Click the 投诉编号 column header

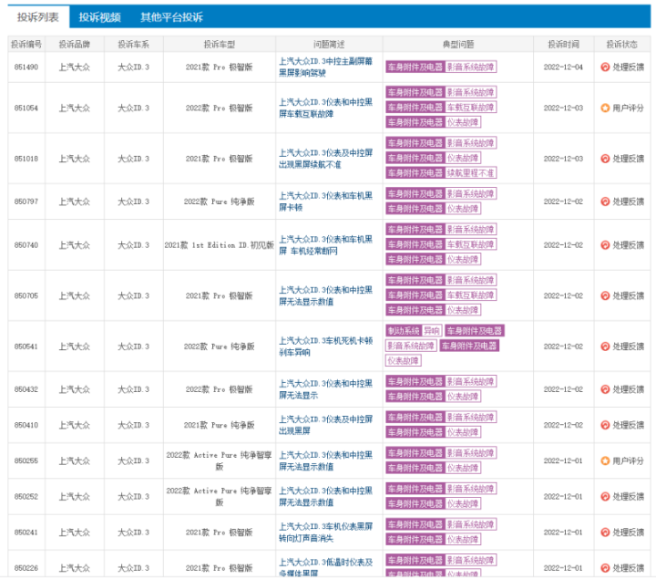pos(26,45)
